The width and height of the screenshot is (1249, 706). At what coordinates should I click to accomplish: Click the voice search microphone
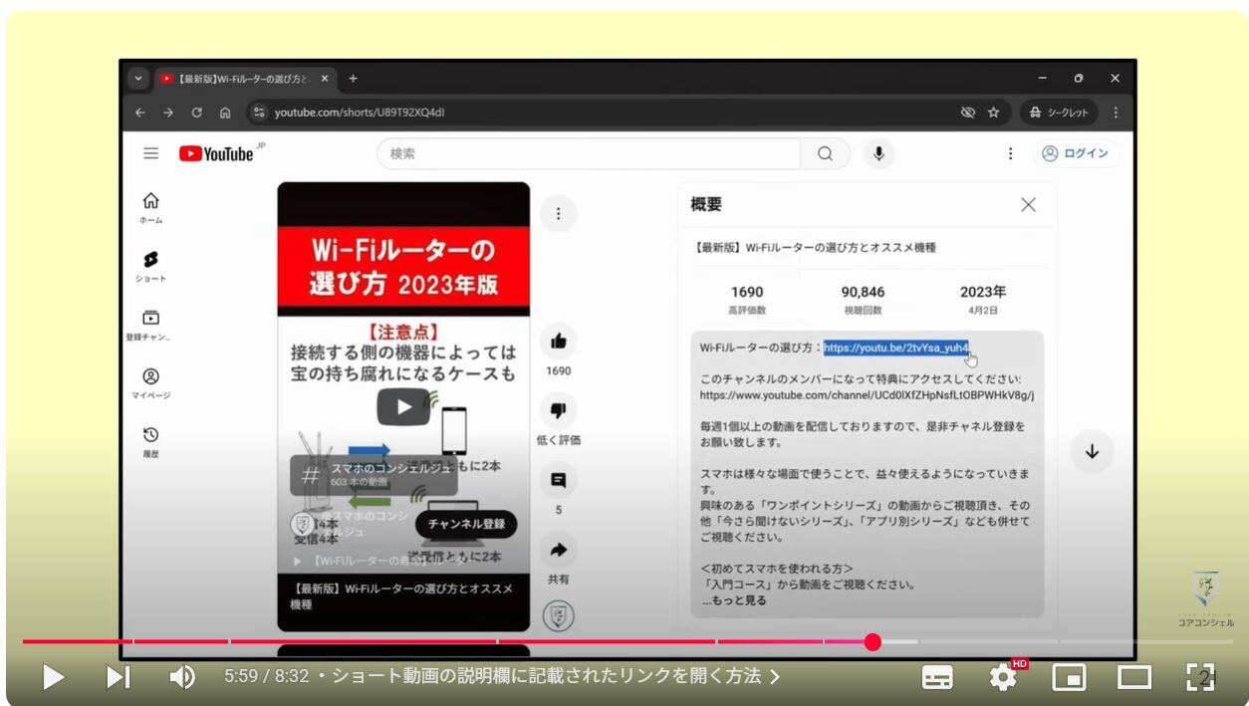tap(878, 153)
